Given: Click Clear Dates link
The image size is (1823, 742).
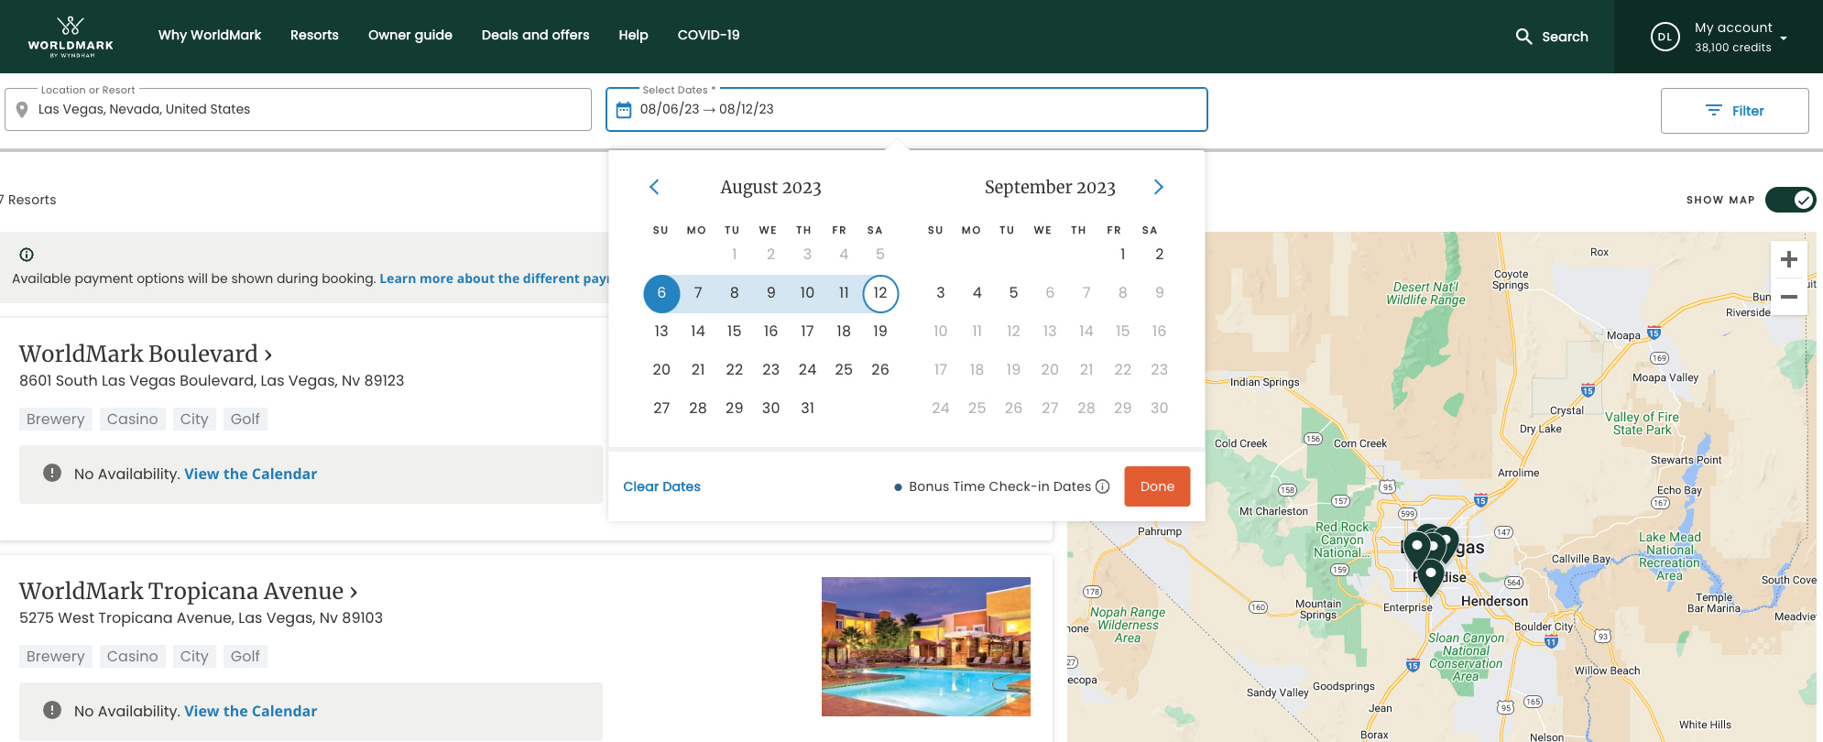Looking at the screenshot, I should [661, 486].
